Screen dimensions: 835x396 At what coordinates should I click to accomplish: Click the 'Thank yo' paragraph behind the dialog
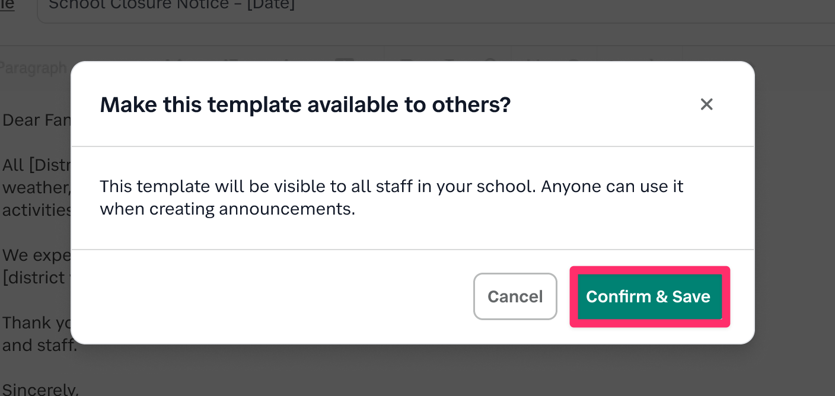[36, 323]
